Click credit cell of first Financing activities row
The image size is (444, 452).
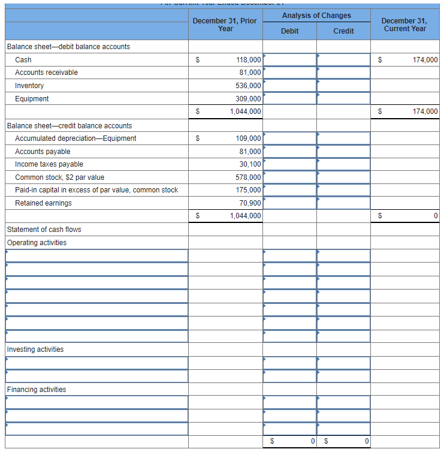pyautogui.click(x=343, y=402)
